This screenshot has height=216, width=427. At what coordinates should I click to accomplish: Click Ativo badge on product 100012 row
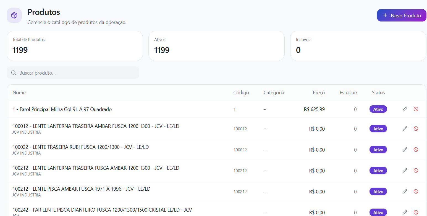[378, 129]
